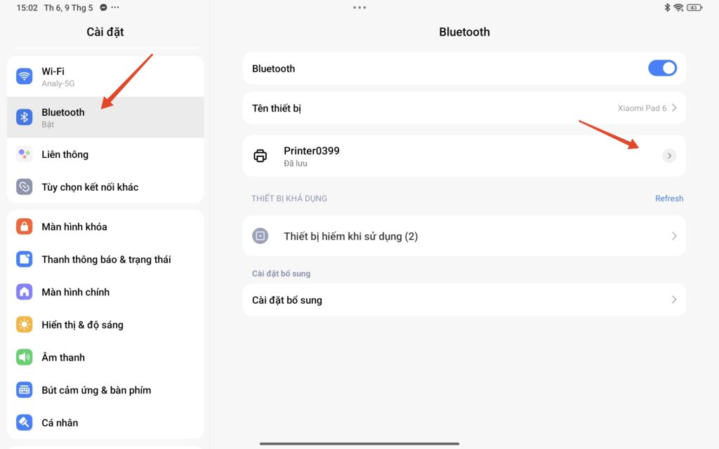Tap the Hiển thị & độ sáng sun icon
Screen dimensions: 719x449
tap(25, 324)
